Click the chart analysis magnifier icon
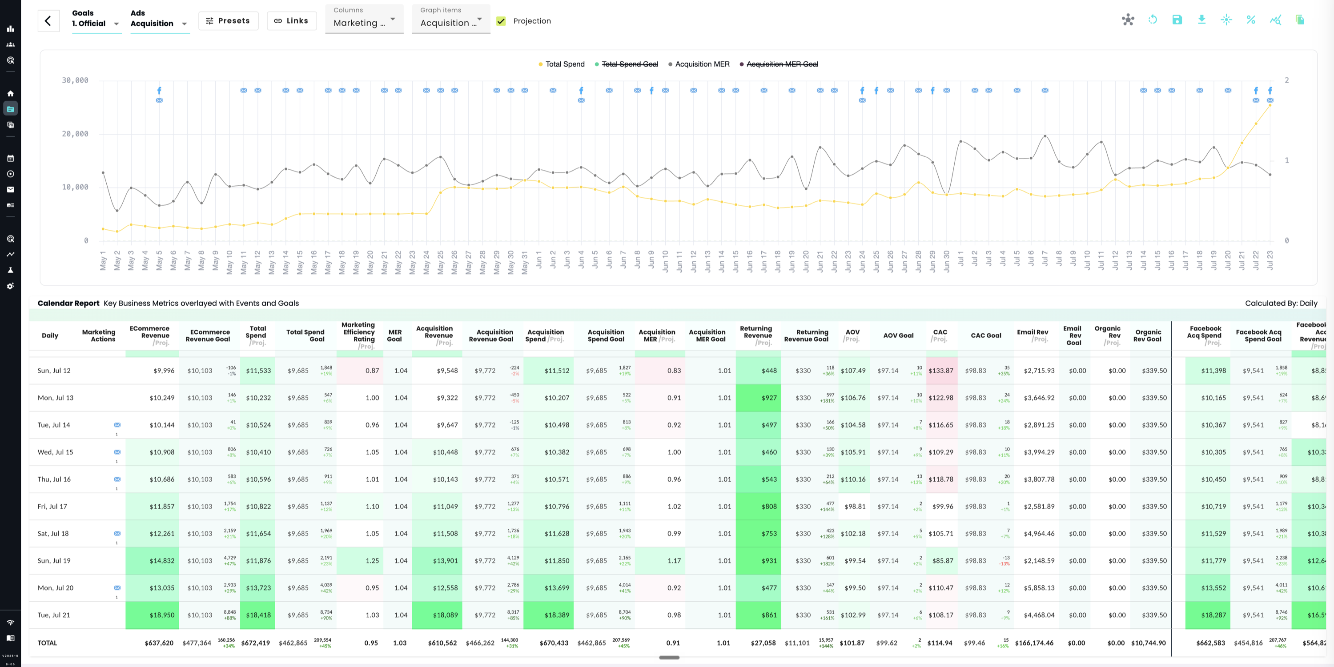 (1275, 20)
